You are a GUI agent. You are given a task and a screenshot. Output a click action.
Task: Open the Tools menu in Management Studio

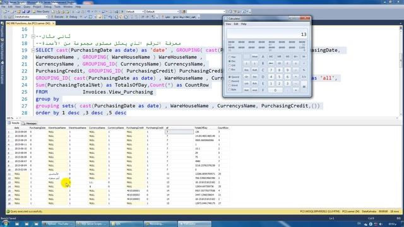(x=57, y=7)
